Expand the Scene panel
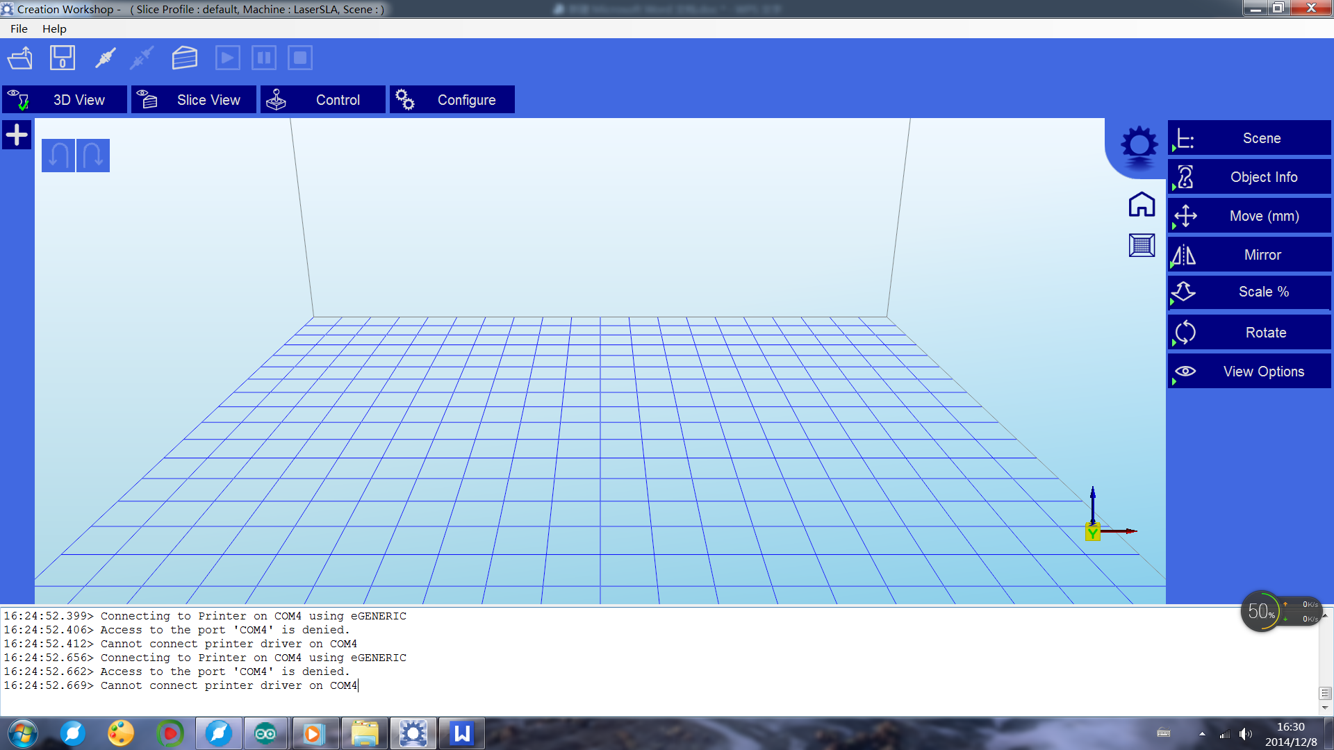 1249,138
